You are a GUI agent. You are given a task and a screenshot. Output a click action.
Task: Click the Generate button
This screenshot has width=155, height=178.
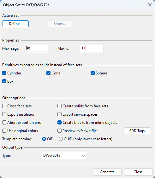pyautogui.click(x=107, y=172)
